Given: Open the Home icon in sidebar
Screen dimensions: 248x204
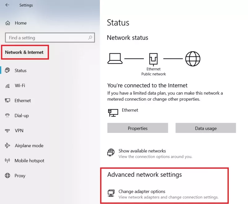Looking at the screenshot, I should click(x=8, y=23).
